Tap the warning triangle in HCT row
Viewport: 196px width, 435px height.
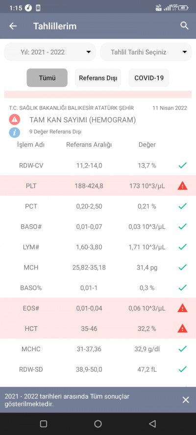[182, 329]
